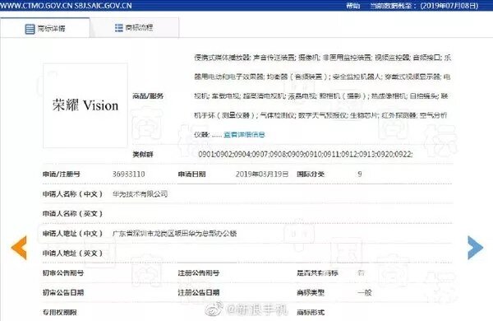The image size is (493, 321).
Task: Click the 申请人名称（英文） label
Action: [72, 213]
